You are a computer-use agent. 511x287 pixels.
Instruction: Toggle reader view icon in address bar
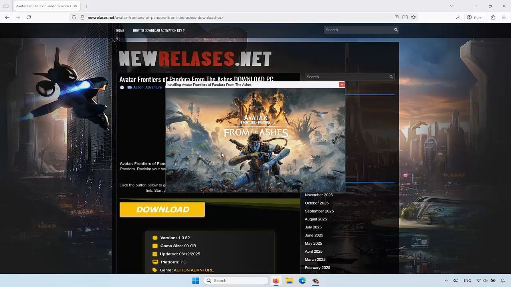pos(396,17)
